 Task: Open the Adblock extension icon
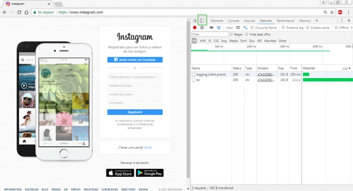click(340, 13)
